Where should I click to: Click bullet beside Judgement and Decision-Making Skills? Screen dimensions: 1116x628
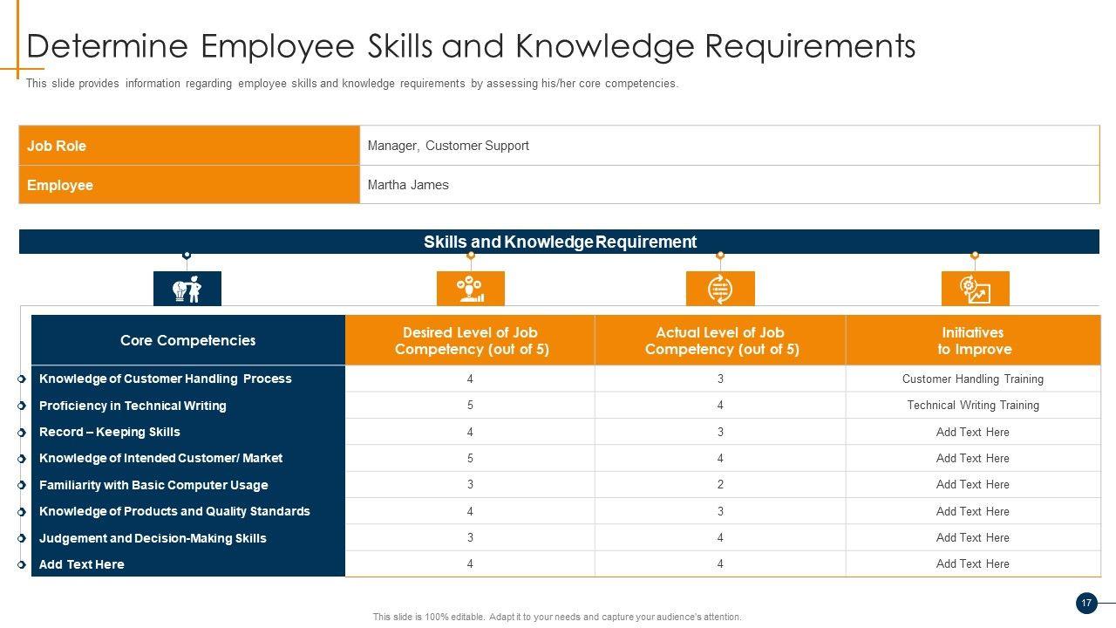tap(21, 539)
